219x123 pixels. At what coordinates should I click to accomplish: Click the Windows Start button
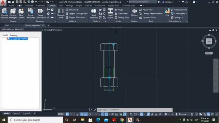pyautogui.click(x=4, y=120)
